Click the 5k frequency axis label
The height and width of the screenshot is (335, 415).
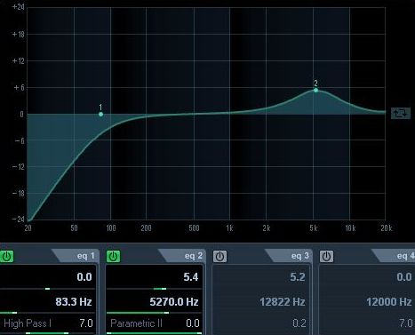click(x=314, y=228)
